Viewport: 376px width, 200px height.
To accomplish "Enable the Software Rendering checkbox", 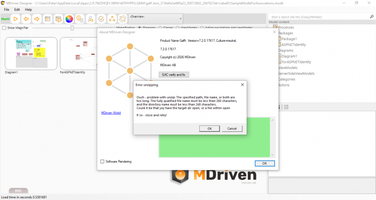I will pos(102,162).
